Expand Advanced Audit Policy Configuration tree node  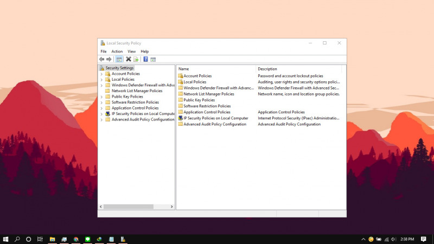(101, 120)
